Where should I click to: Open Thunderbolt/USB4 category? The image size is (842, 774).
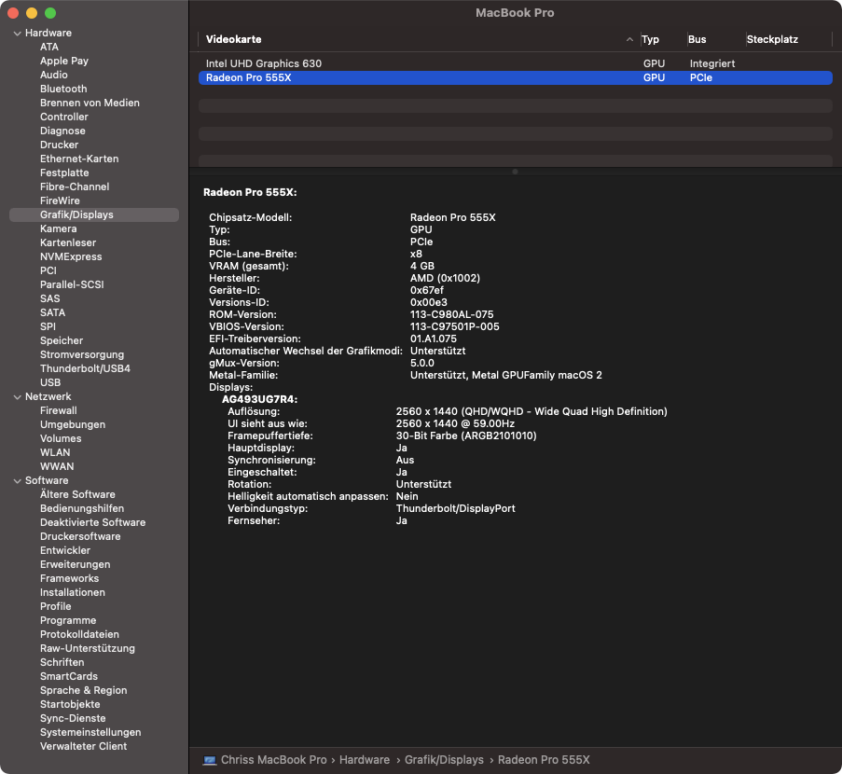(85, 368)
